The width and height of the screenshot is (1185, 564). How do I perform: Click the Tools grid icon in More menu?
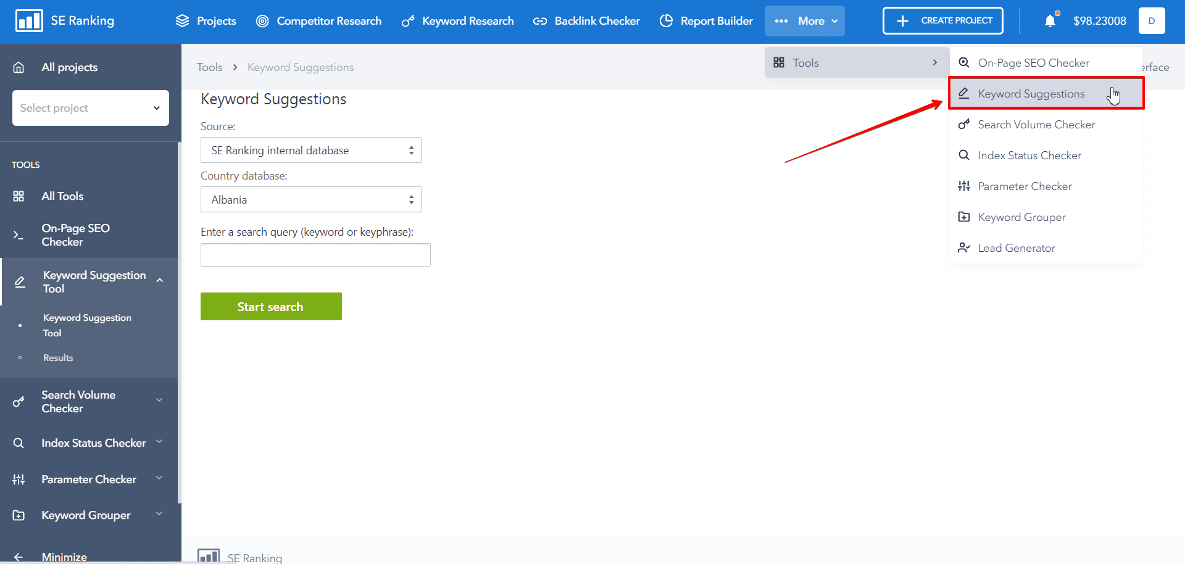pyautogui.click(x=779, y=62)
